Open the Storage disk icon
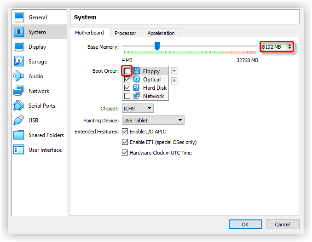 pyautogui.click(x=19, y=62)
